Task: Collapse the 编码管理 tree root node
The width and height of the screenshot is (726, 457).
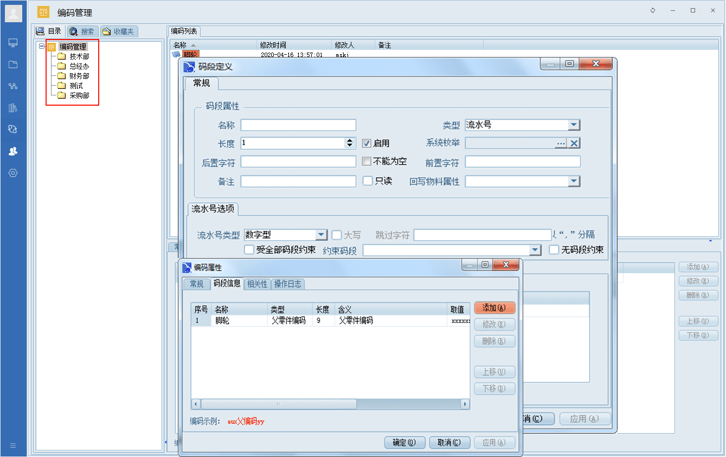Action: (42, 47)
